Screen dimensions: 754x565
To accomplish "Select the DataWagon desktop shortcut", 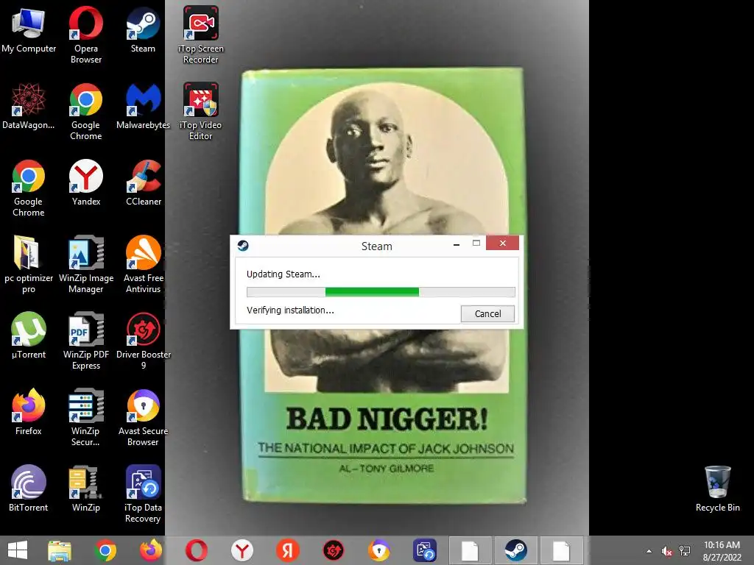I will click(x=29, y=107).
